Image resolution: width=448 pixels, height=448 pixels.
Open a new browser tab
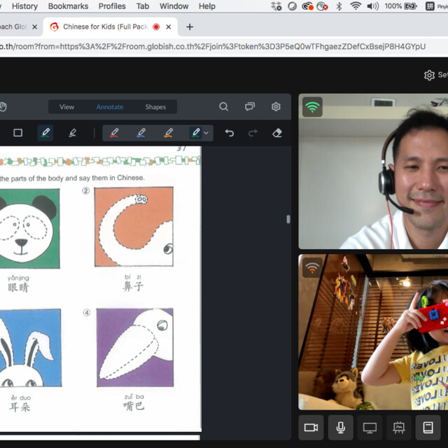click(190, 27)
